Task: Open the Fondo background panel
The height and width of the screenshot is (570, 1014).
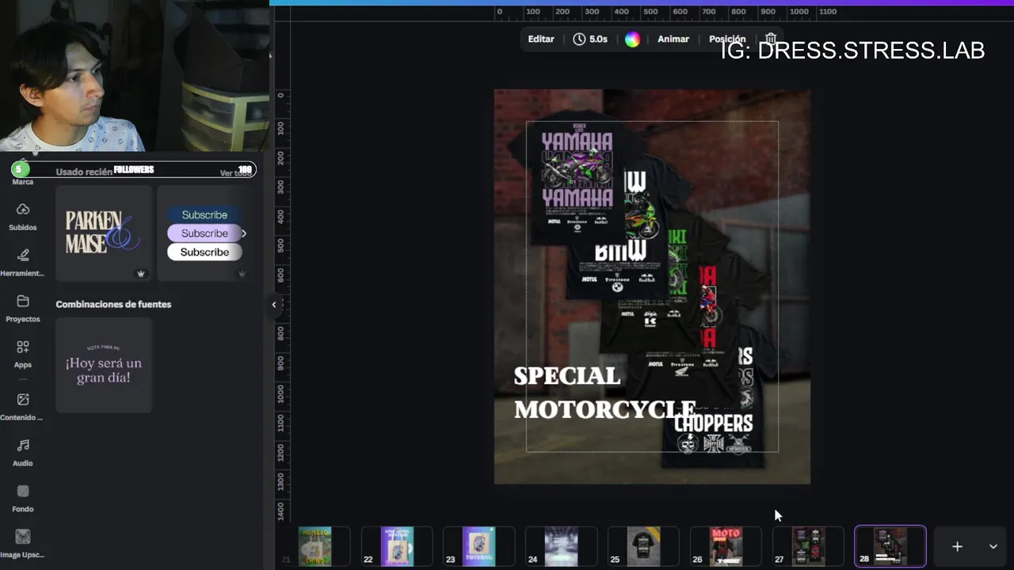Action: click(x=22, y=498)
